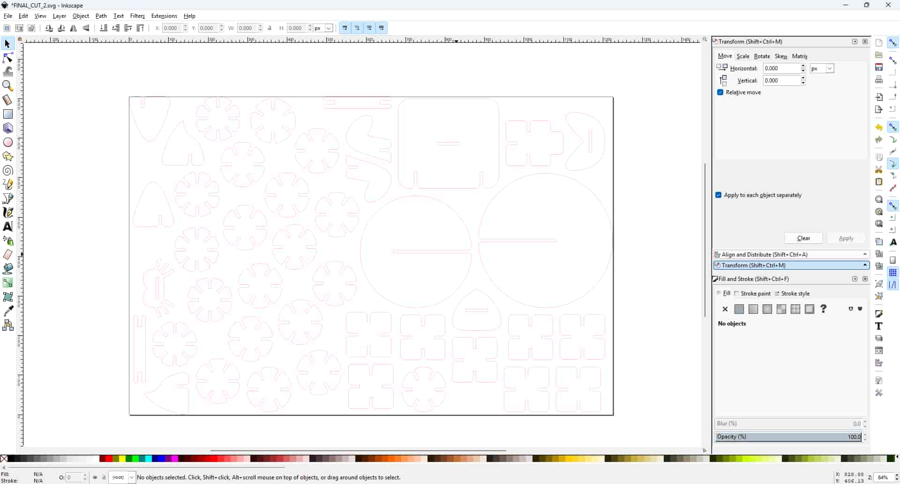
Task: Disable Apply to each object separately
Action: [x=719, y=195]
